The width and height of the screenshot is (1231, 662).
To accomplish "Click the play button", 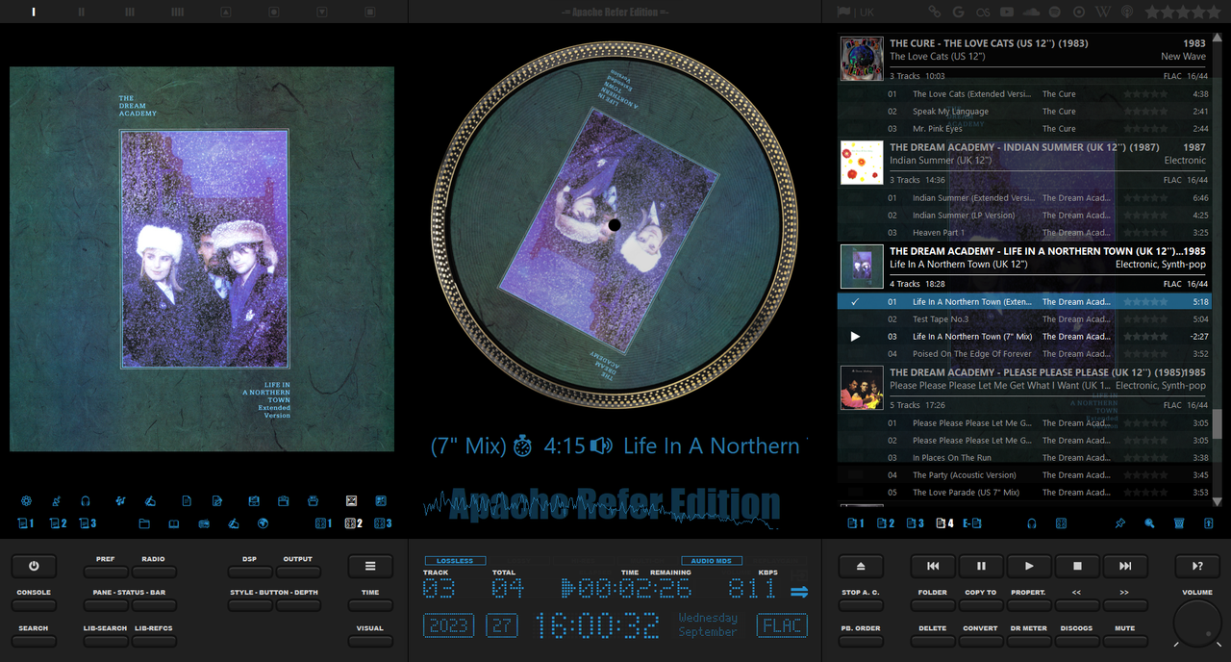I will [1029, 566].
